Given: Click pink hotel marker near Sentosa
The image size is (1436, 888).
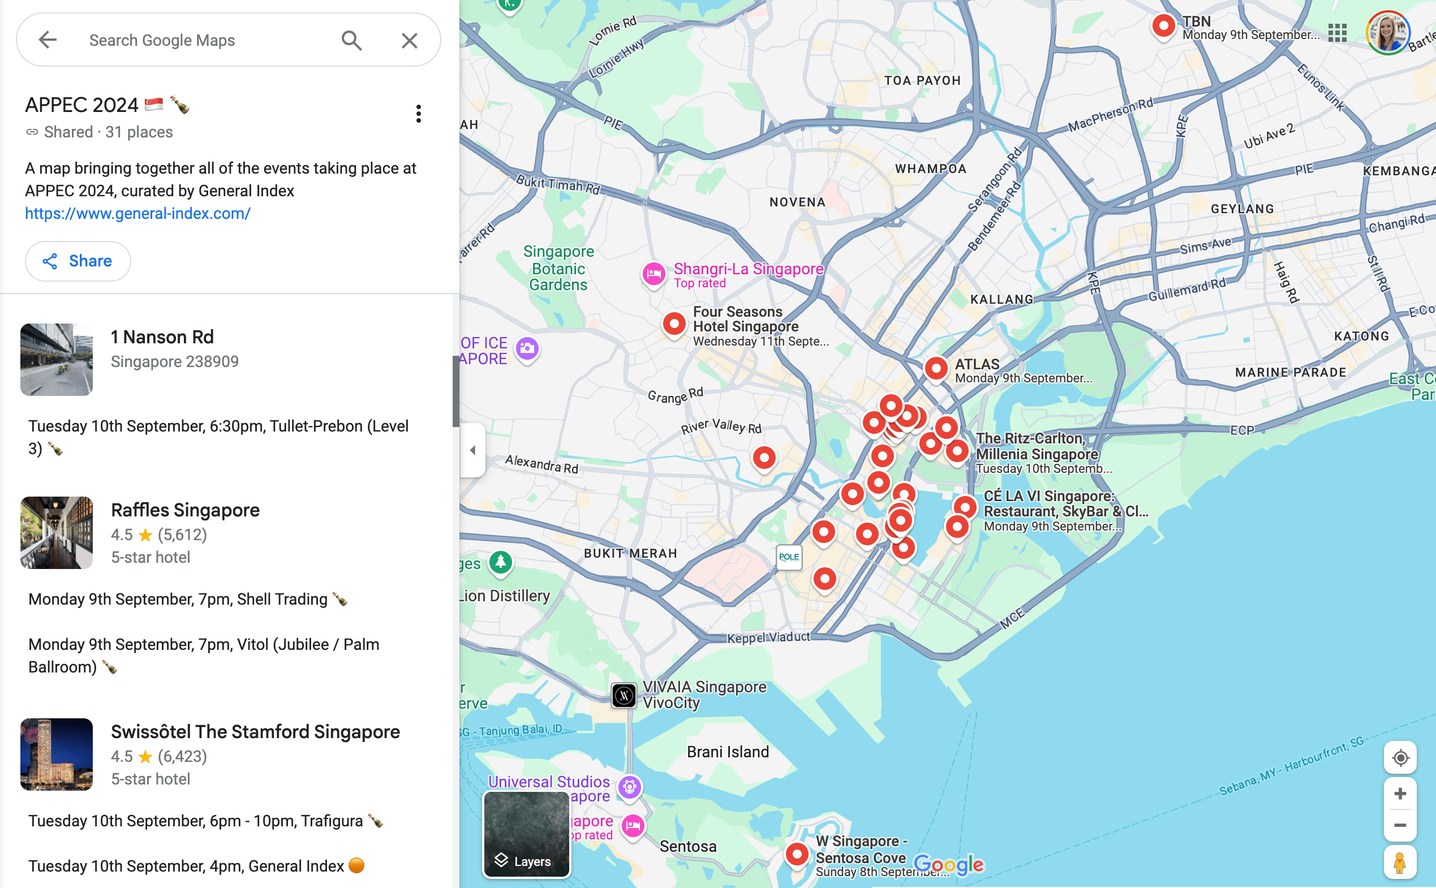Looking at the screenshot, I should point(633,827).
